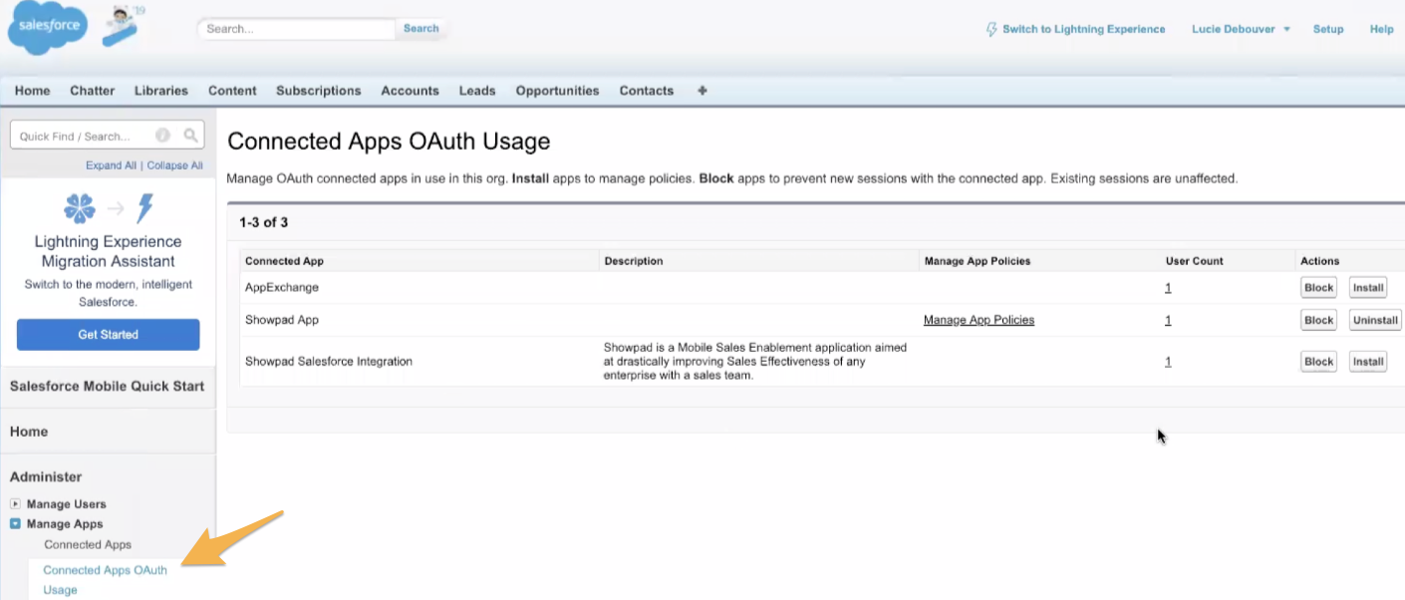Click the Connected App column header
This screenshot has height=600, width=1405.
284,261
